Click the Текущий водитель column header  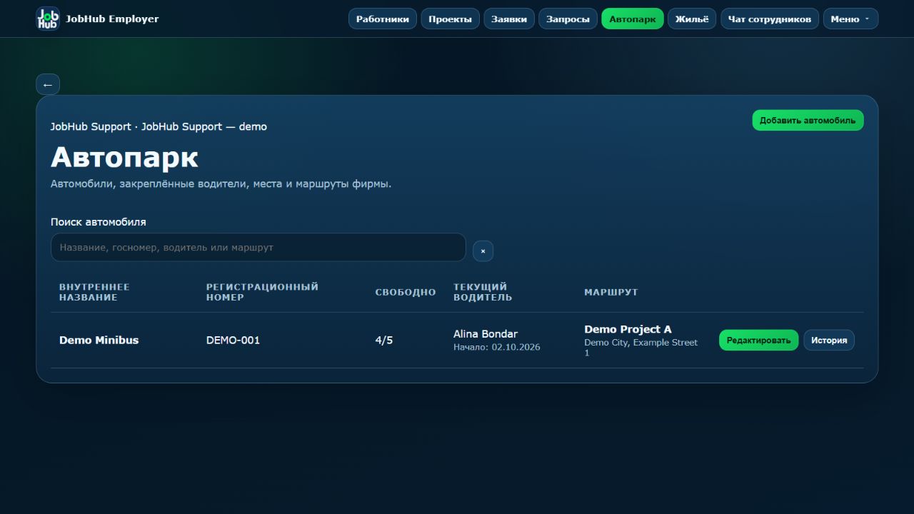point(483,292)
